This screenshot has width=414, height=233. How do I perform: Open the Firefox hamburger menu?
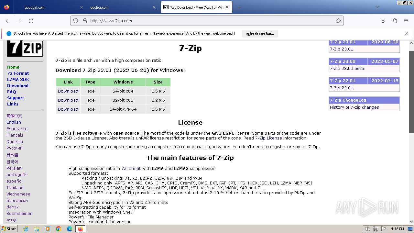click(x=406, y=21)
